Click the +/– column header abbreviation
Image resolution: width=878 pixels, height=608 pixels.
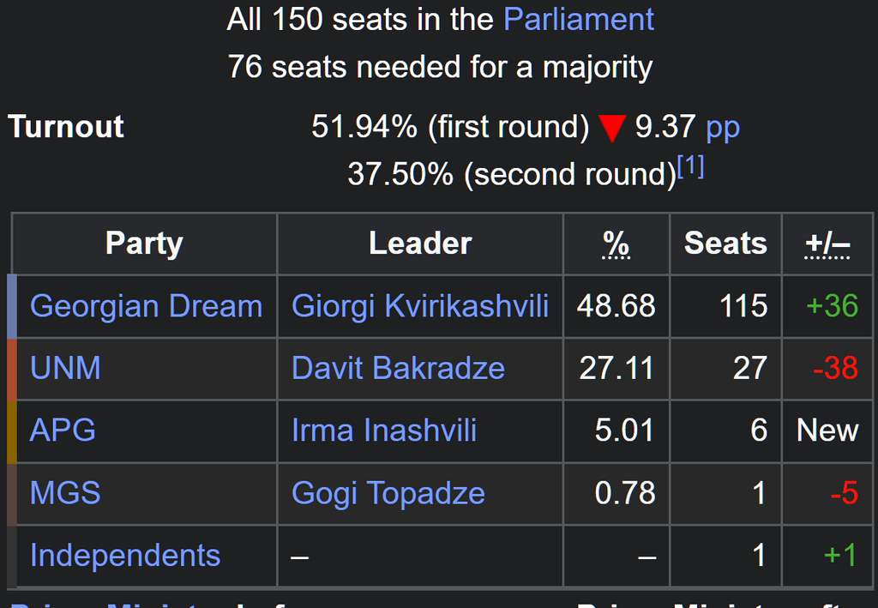(827, 244)
